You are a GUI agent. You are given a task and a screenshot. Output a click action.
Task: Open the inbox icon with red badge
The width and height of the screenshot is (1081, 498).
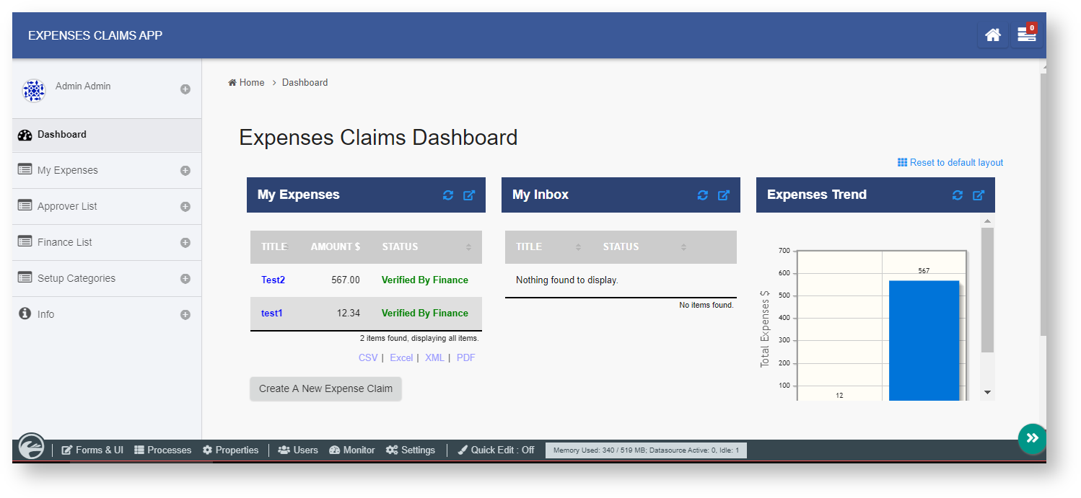pyautogui.click(x=1026, y=35)
